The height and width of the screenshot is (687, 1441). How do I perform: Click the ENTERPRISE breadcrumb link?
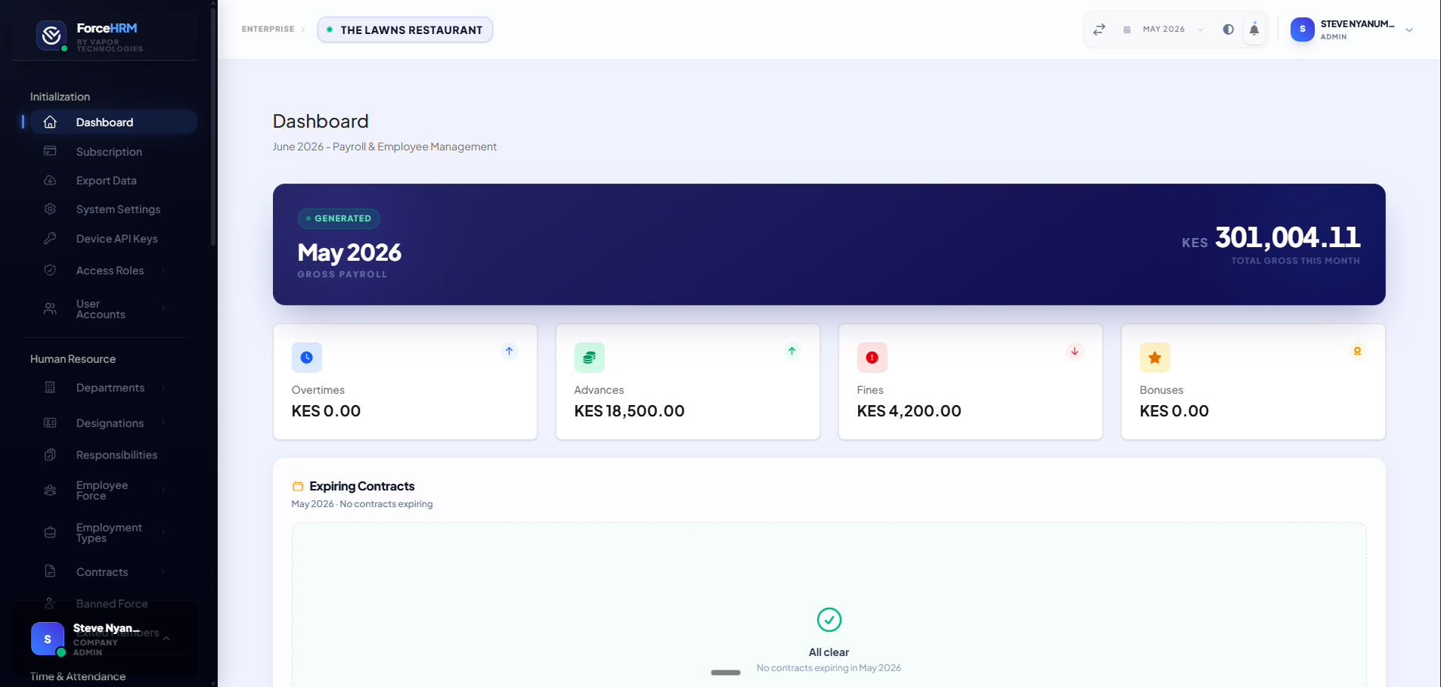268,29
